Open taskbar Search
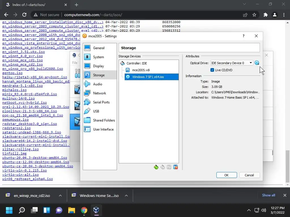Image resolution: width=290 pixels, height=217 pixels. tap(22, 210)
